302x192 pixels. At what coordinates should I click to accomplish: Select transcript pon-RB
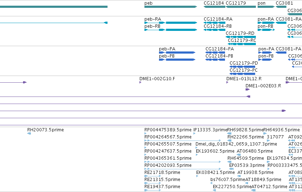point(266,30)
